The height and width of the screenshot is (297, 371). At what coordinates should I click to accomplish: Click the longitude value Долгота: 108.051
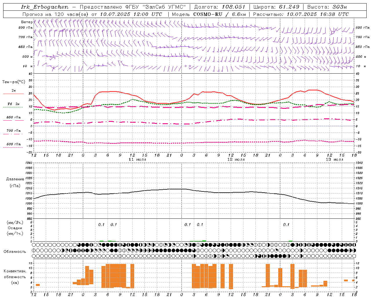[220, 7]
